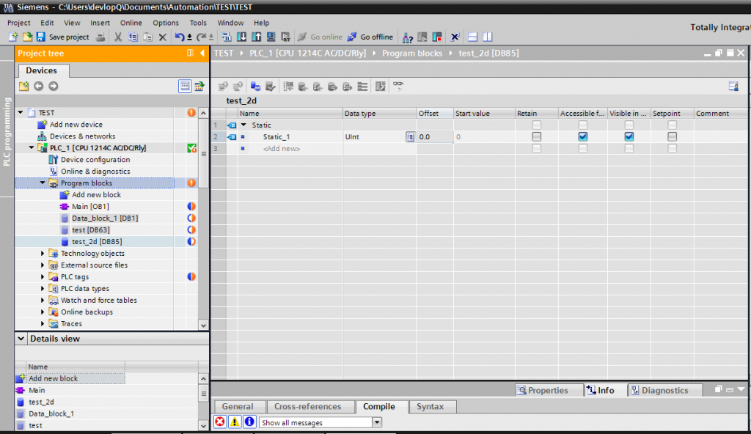Click the Redo arrow icon
The height and width of the screenshot is (434, 751).
coord(201,37)
